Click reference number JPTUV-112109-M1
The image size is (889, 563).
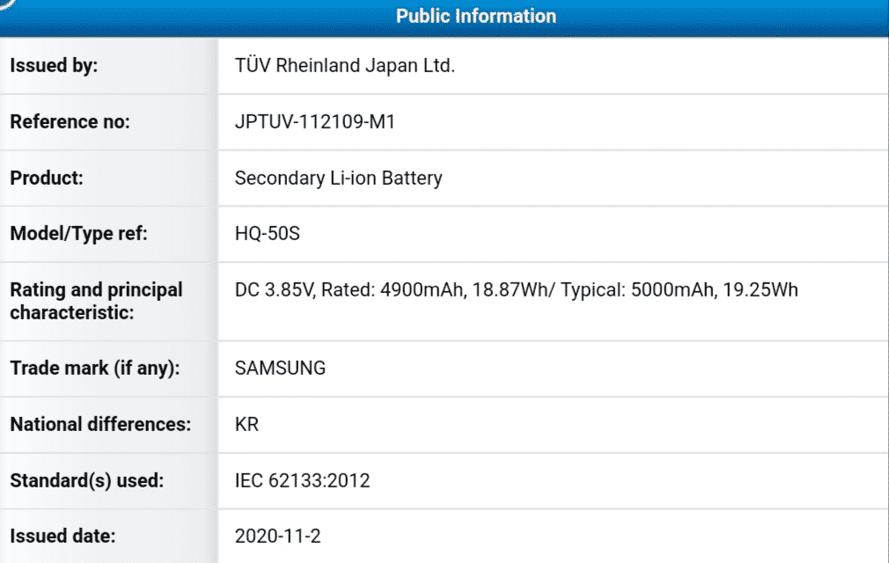click(315, 122)
